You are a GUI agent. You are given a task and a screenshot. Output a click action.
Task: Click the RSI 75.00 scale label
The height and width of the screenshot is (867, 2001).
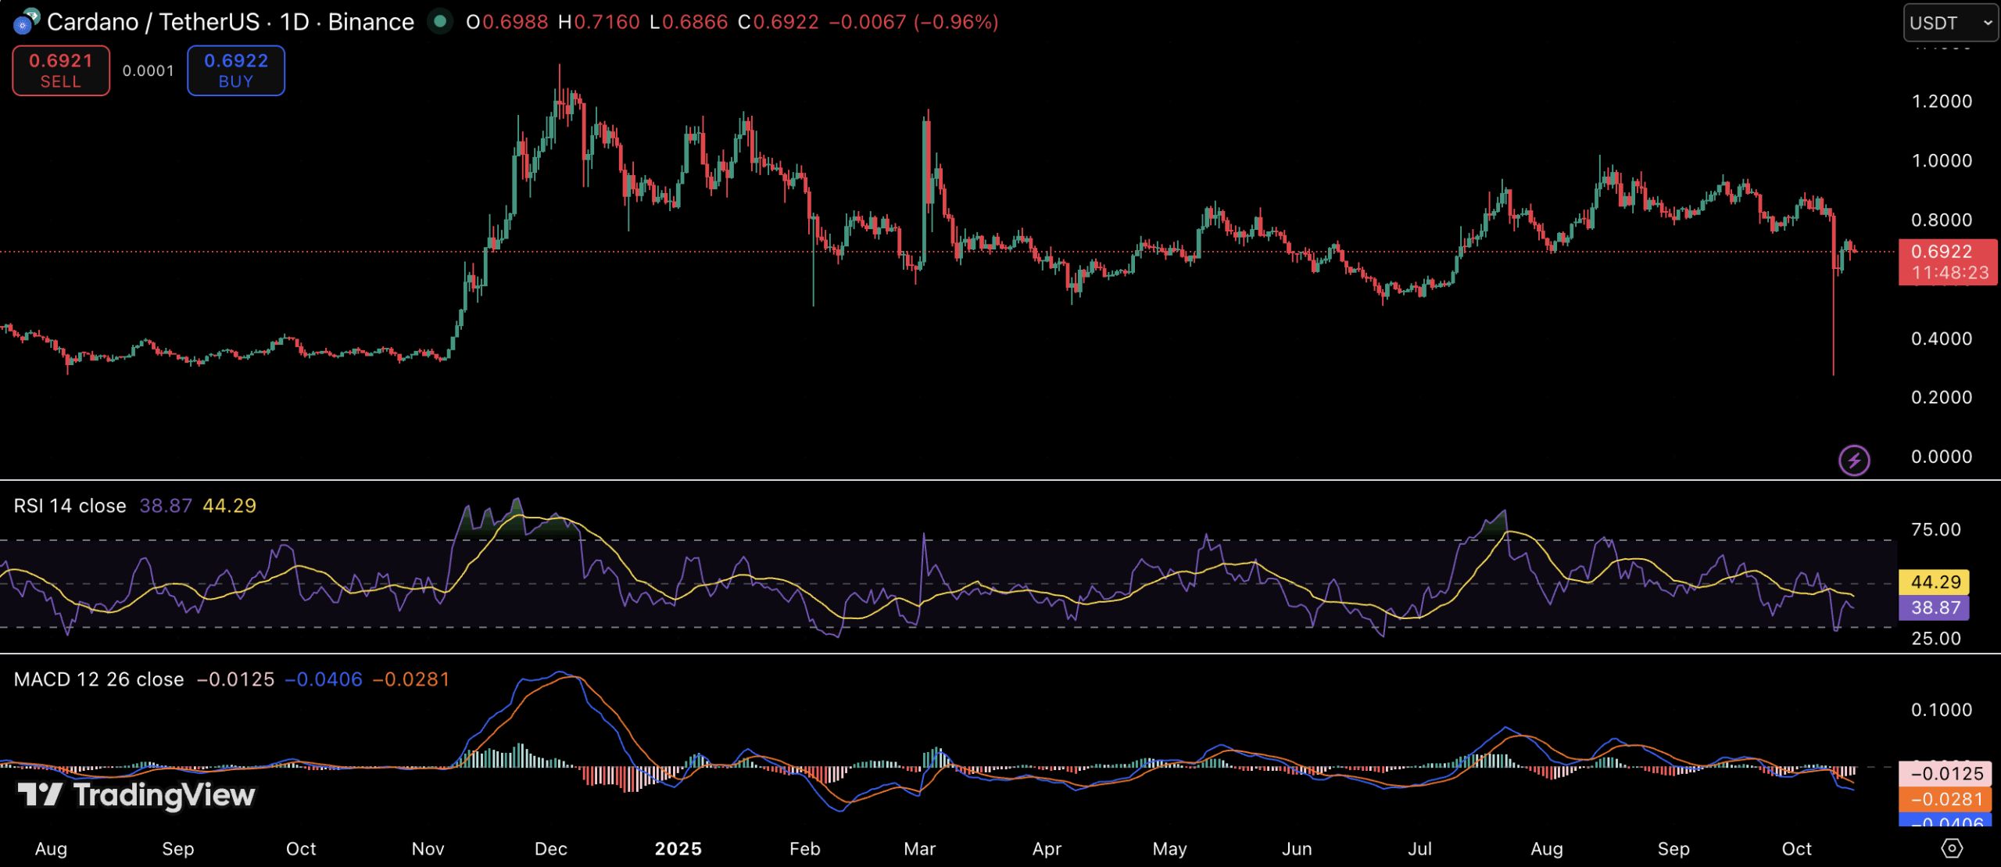pos(1935,530)
